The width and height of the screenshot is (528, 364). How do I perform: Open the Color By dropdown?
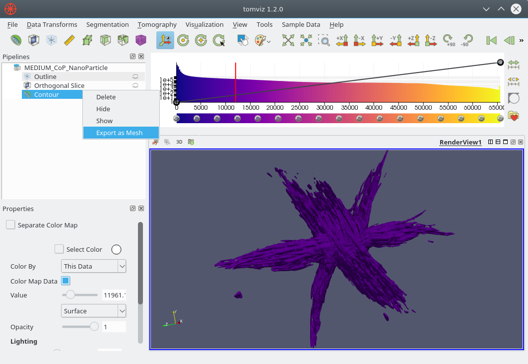click(94, 266)
